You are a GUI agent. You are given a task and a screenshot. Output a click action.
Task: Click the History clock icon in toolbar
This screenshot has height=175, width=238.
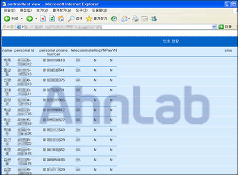[114, 19]
